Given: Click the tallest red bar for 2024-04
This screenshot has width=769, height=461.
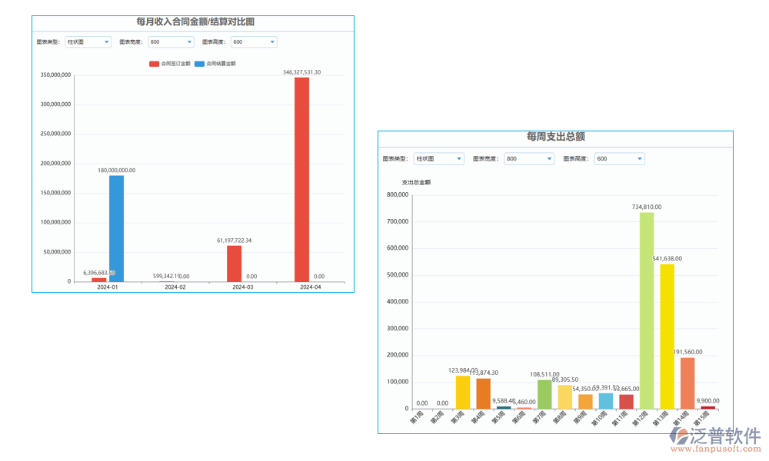Looking at the screenshot, I should point(301,177).
